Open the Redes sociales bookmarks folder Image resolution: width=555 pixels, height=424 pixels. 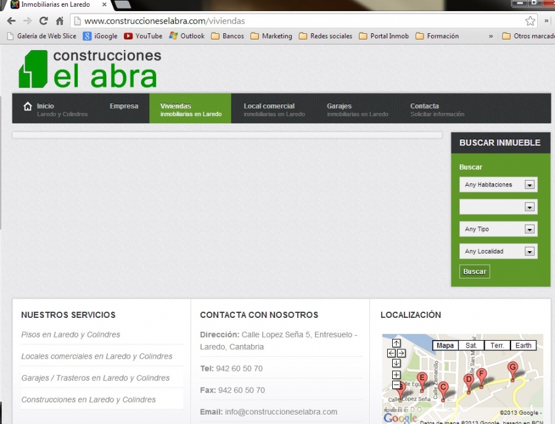[326, 36]
